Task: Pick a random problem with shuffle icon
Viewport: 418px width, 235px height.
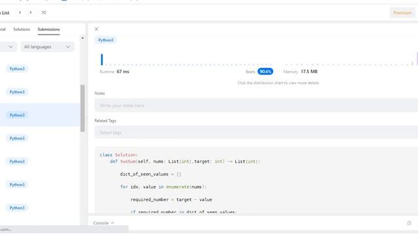Action: point(44,12)
